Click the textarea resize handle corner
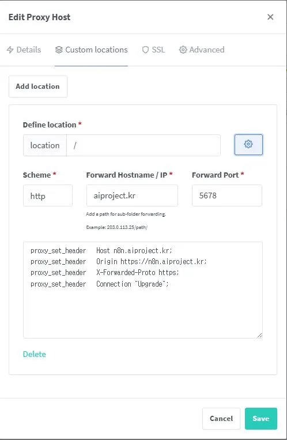287x440 pixels. point(259,335)
